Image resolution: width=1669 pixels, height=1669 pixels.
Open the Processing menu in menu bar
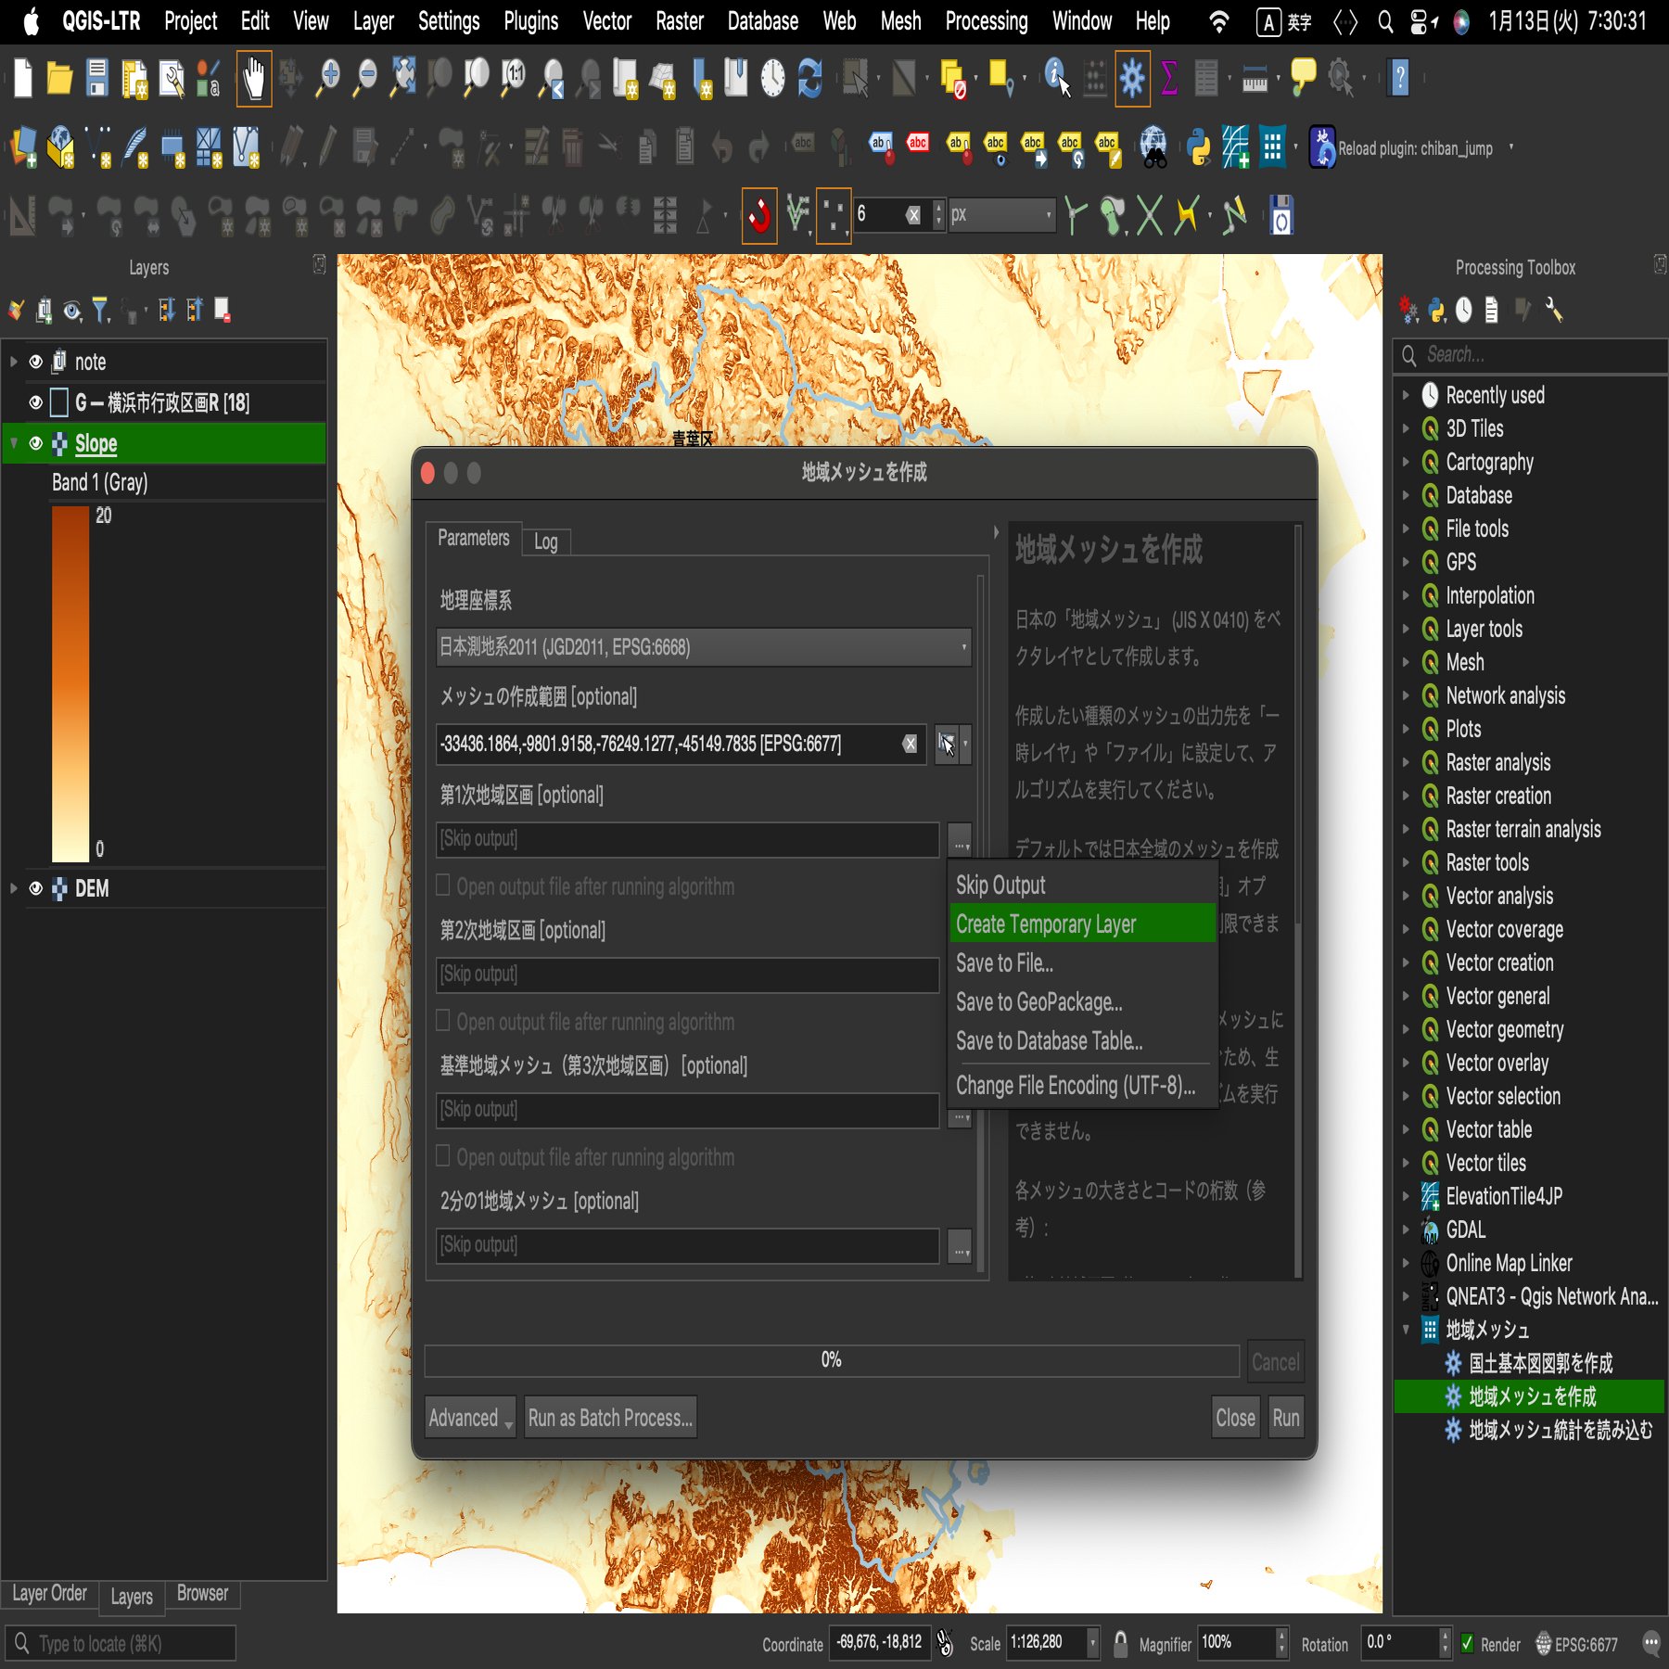(987, 21)
